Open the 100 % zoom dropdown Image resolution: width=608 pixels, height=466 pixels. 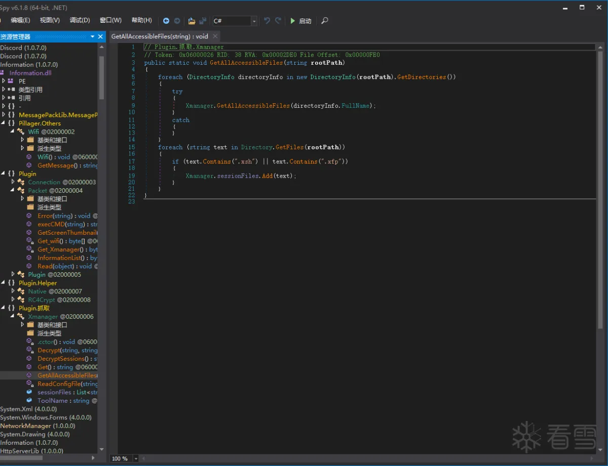click(136, 458)
